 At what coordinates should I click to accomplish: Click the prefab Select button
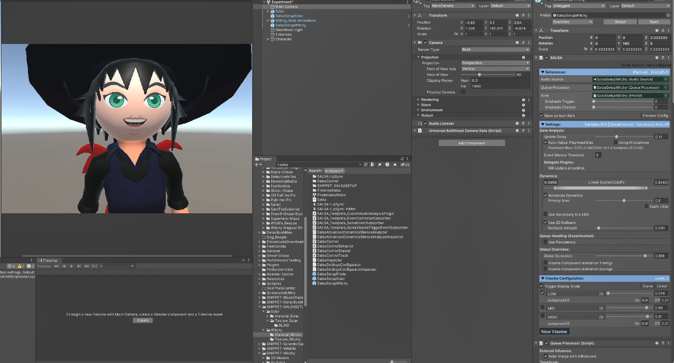pyautogui.click(x=620, y=22)
